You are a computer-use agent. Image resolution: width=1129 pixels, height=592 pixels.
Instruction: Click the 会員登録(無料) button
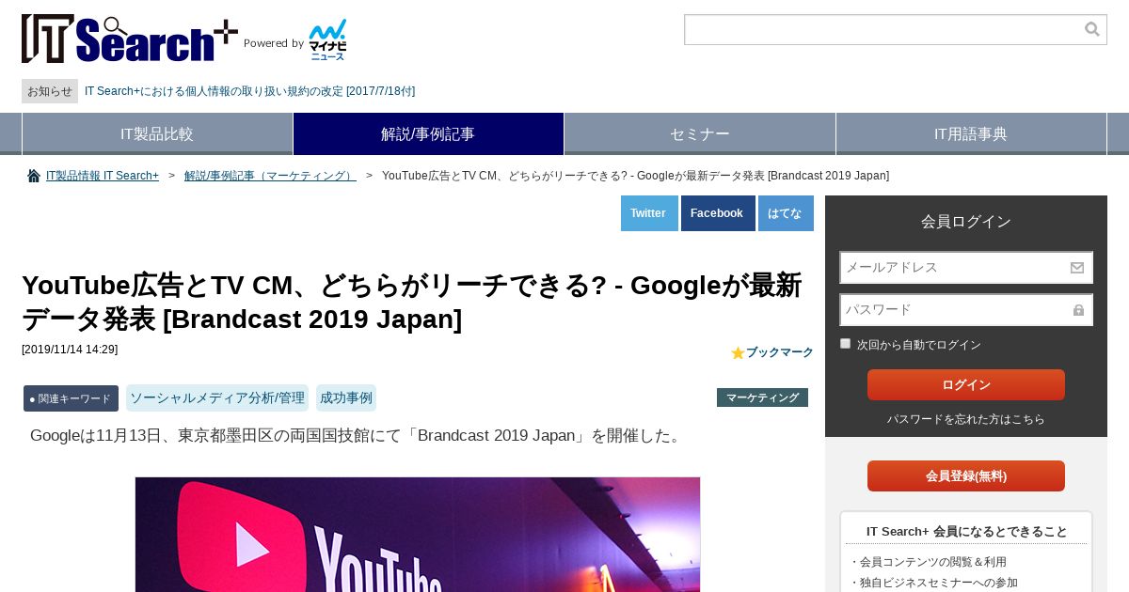click(966, 475)
